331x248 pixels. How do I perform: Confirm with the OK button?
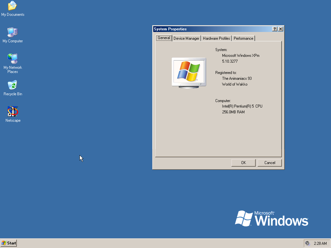coord(243,163)
